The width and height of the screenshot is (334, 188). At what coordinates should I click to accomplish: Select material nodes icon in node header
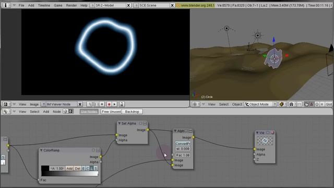pyautogui.click(x=65, y=111)
